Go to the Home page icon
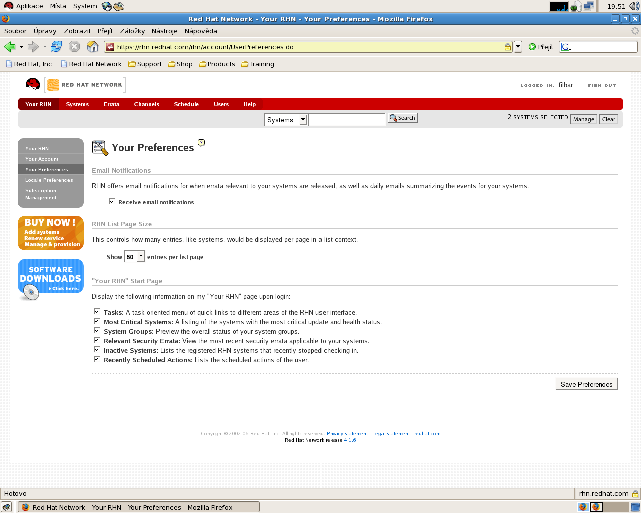 [x=93, y=47]
